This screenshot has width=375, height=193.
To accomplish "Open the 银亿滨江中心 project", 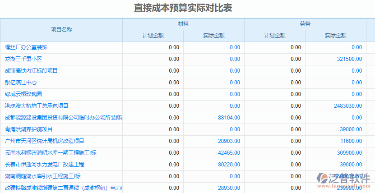I will pos(21,83).
